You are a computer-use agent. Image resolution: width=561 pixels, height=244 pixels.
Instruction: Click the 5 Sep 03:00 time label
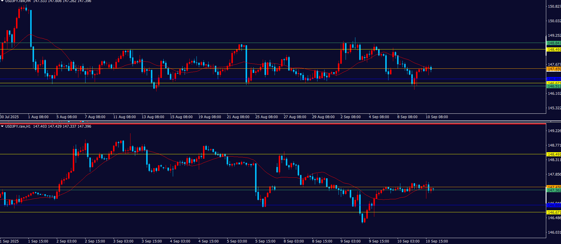point(237,241)
